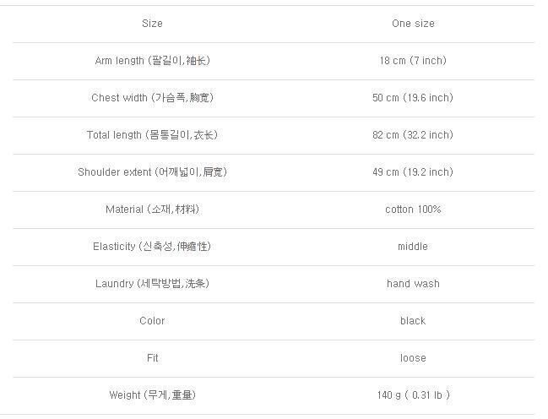548x419 pixels.
Task: Click the "Laundry" row label
Action: point(152,284)
